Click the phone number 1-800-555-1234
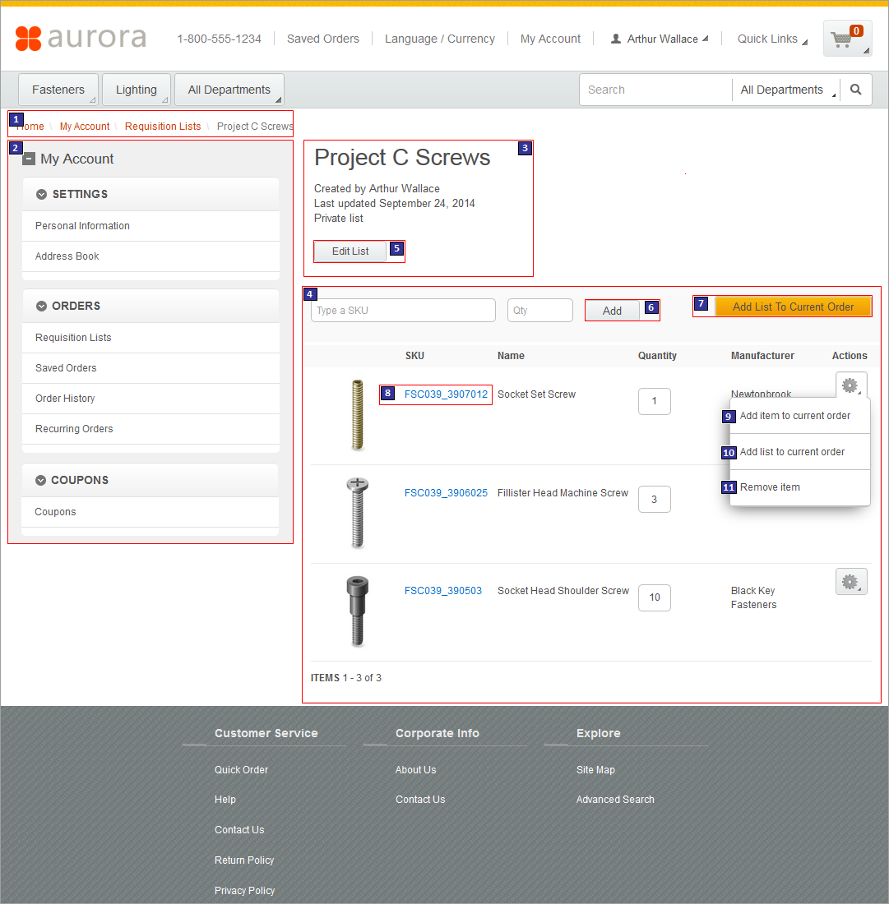The width and height of the screenshot is (889, 904). pos(220,39)
